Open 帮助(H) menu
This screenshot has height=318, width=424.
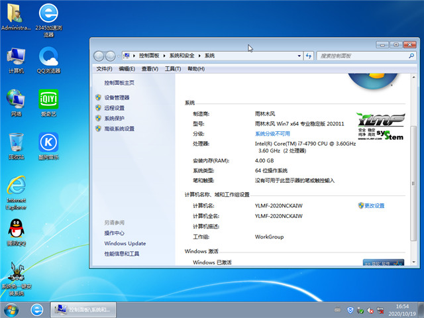[196, 69]
